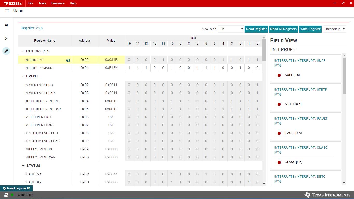The height and width of the screenshot is (199, 354).
Task: Click the SUPF [8:5] red indicator
Action: pos(279,75)
